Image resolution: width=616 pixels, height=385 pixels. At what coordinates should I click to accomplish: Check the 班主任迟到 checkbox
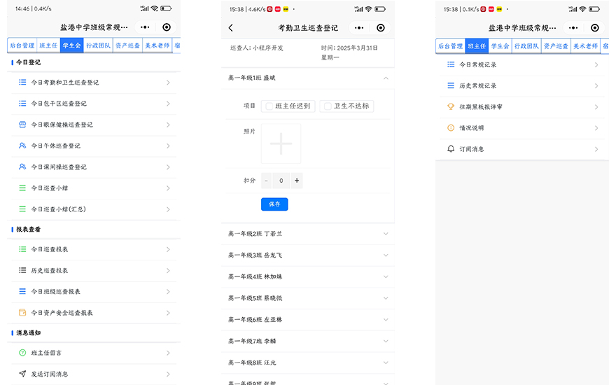[269, 106]
